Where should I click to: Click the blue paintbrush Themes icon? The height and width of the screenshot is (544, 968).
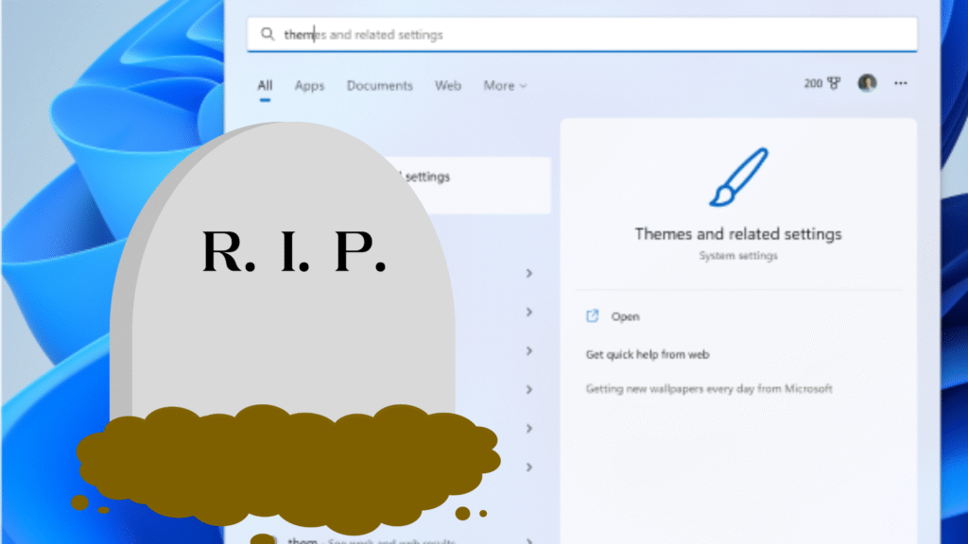click(x=737, y=178)
